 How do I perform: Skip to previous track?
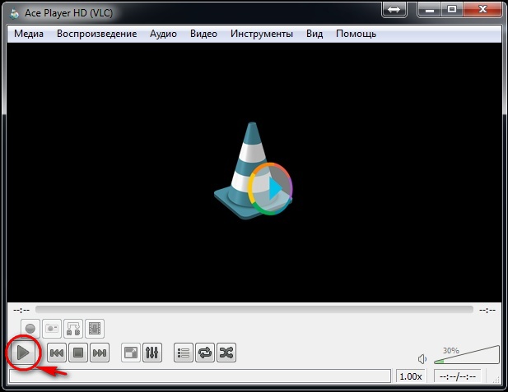(x=57, y=353)
